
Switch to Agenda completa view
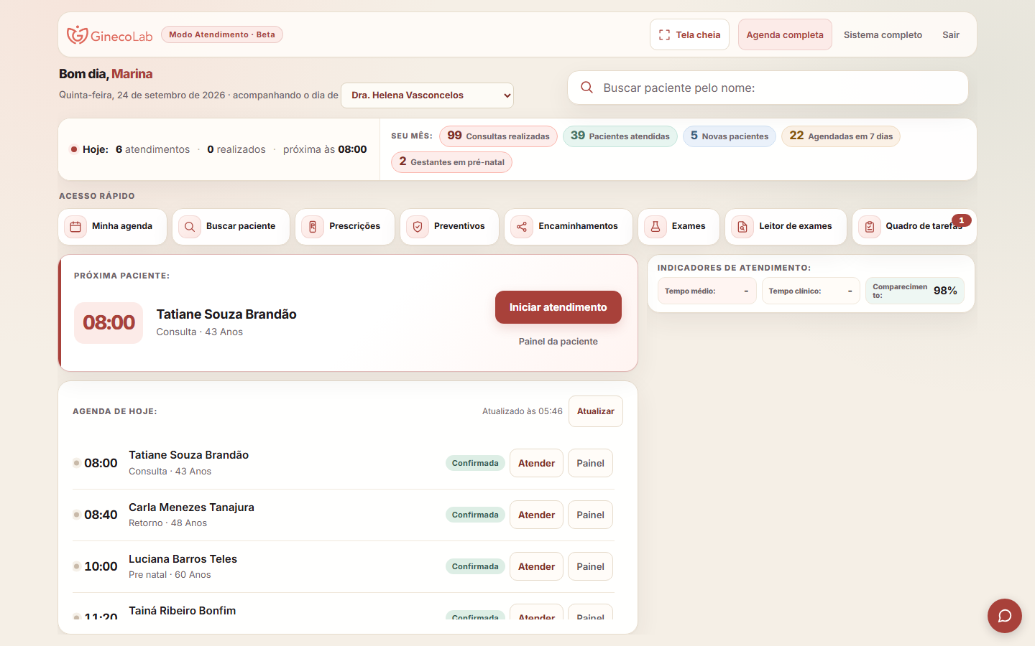785,34
